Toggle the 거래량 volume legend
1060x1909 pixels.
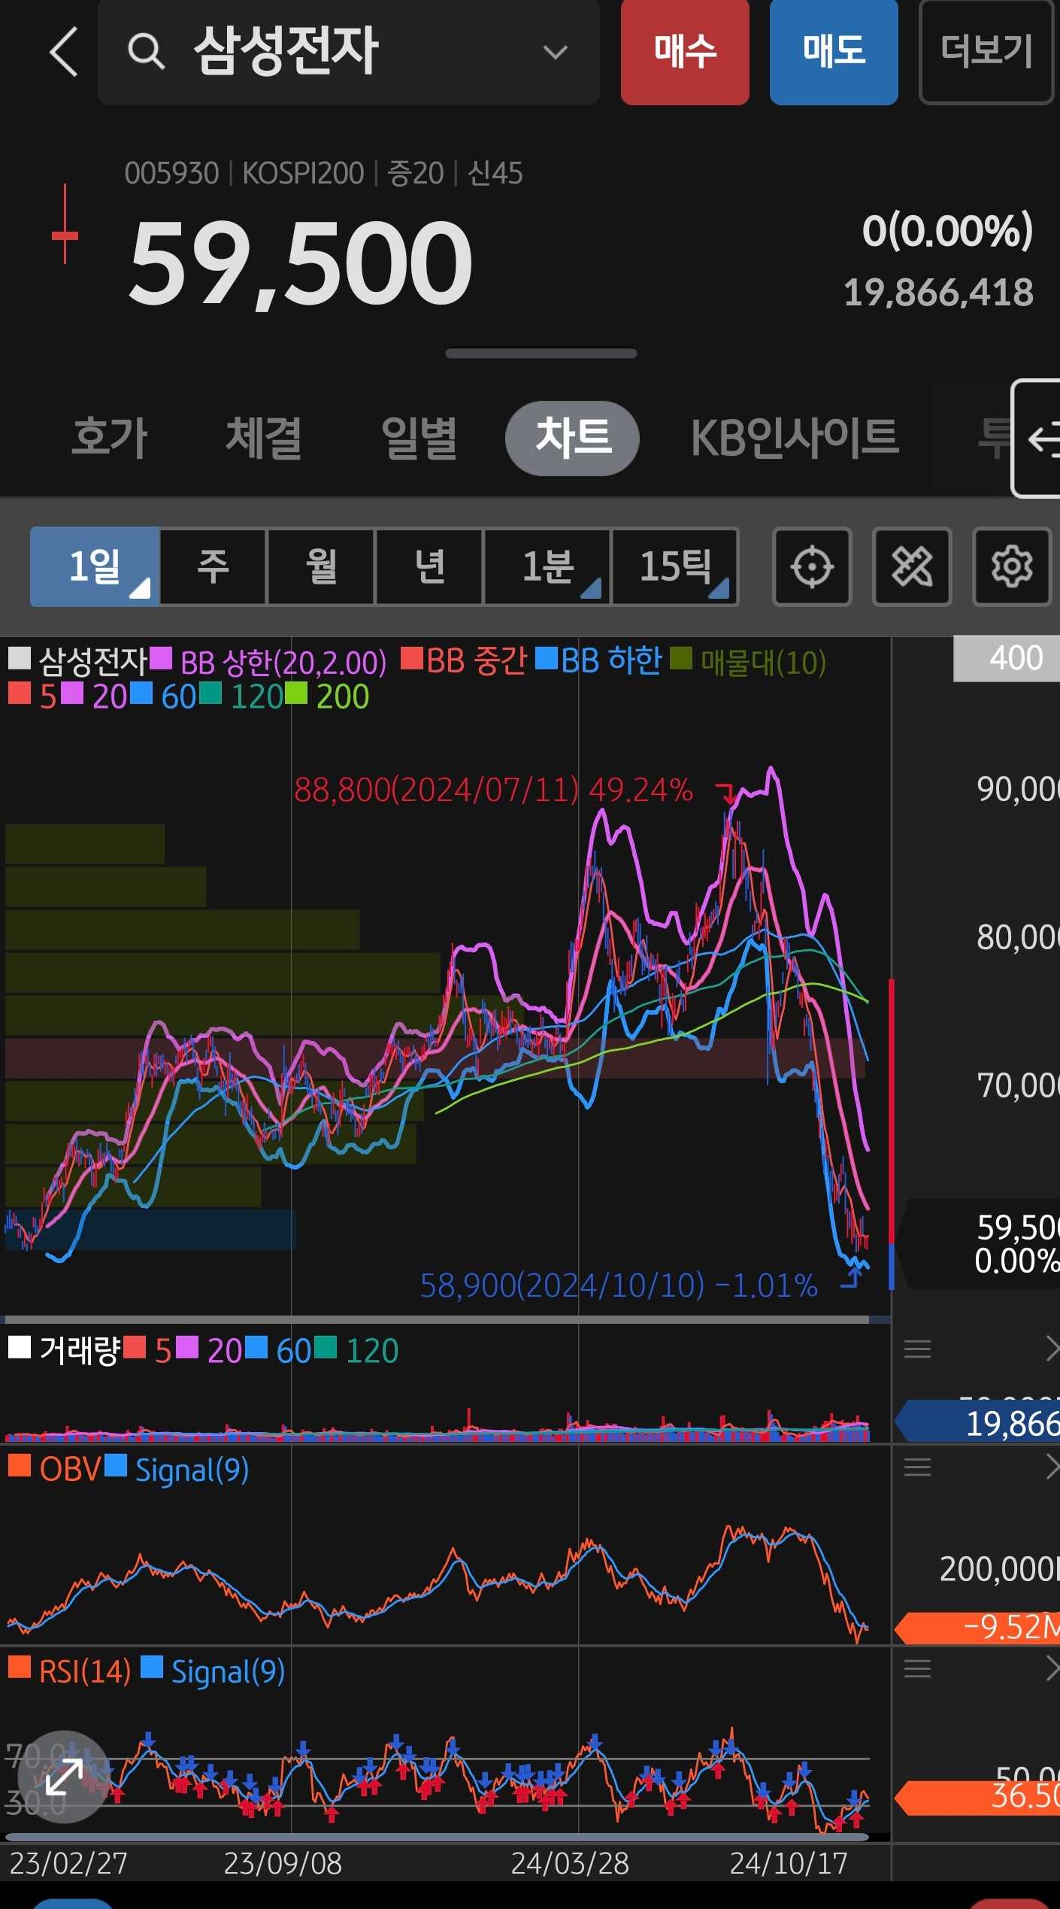coord(64,1351)
